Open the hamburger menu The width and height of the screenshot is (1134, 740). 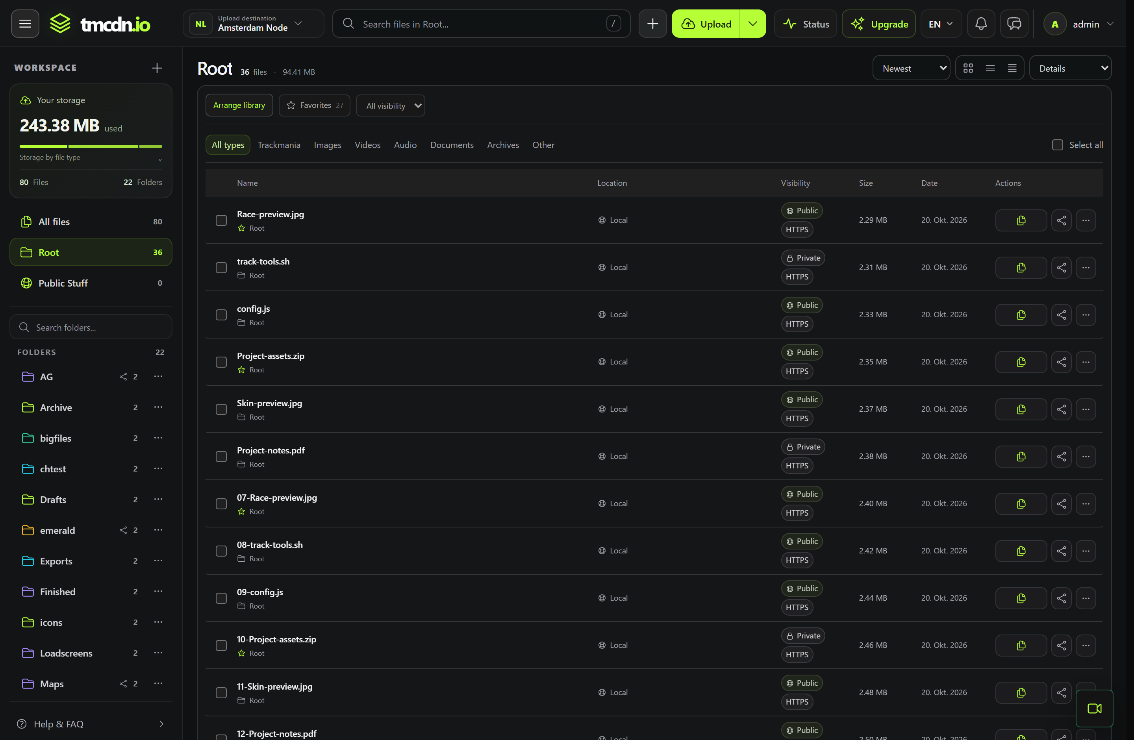click(25, 24)
